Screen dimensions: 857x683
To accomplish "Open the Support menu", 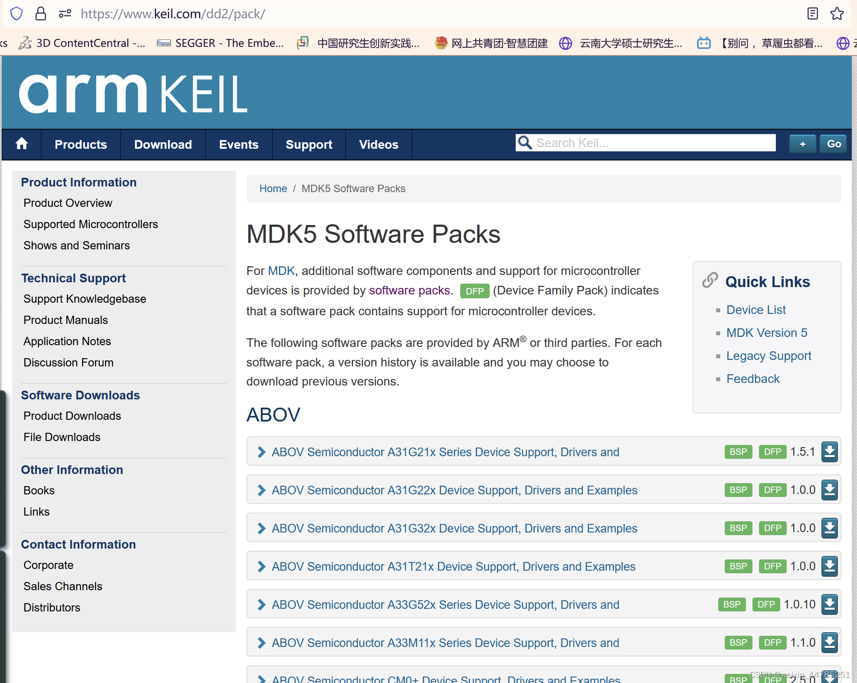I will (x=309, y=144).
